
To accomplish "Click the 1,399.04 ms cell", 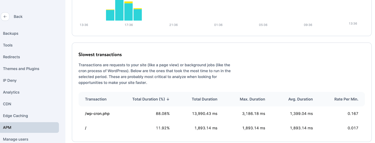I will 301,113.
